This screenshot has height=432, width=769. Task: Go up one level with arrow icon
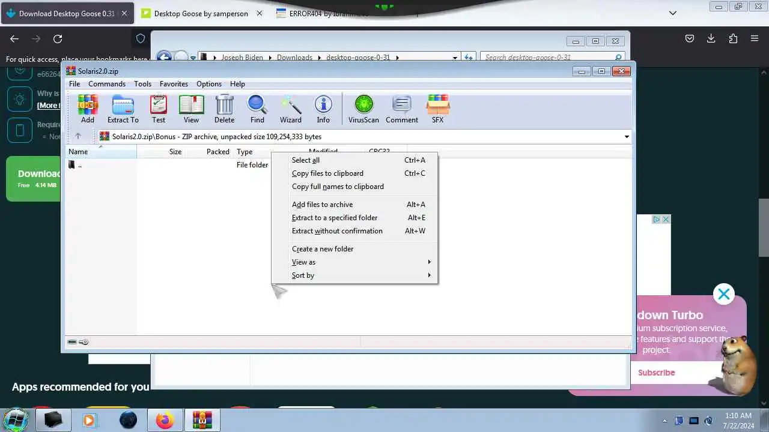[78, 136]
